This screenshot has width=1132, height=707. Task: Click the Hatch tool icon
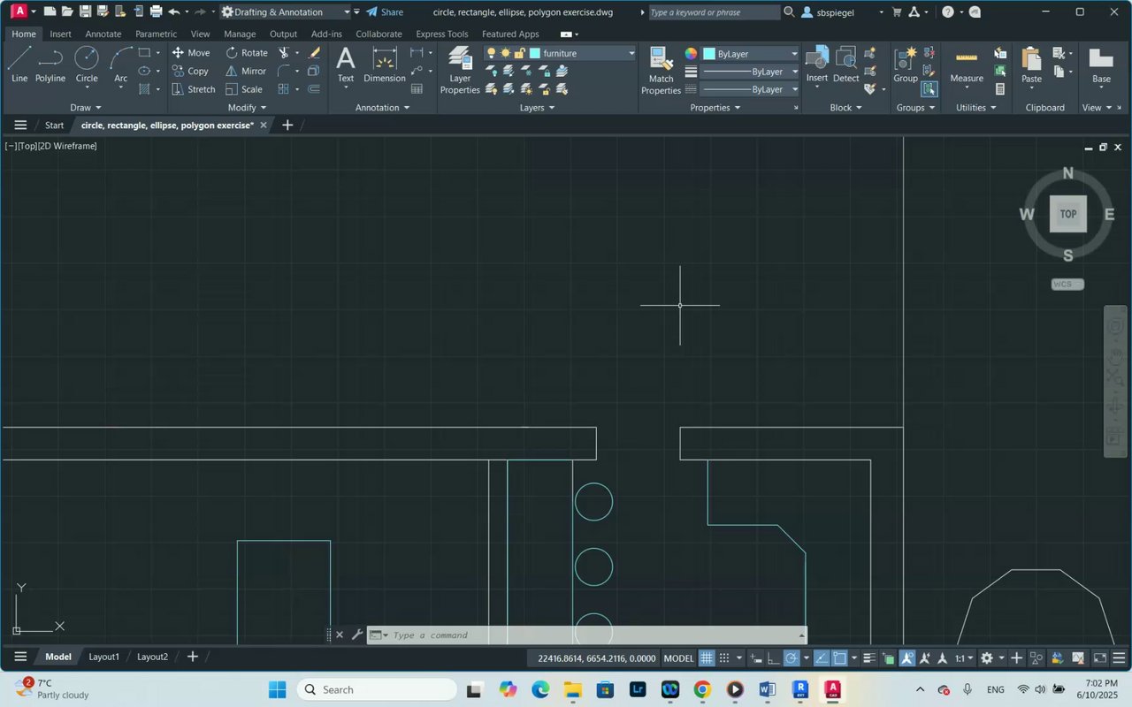point(144,89)
